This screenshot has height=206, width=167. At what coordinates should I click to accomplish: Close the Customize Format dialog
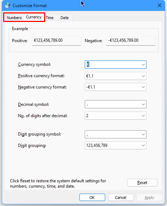coord(159,6)
